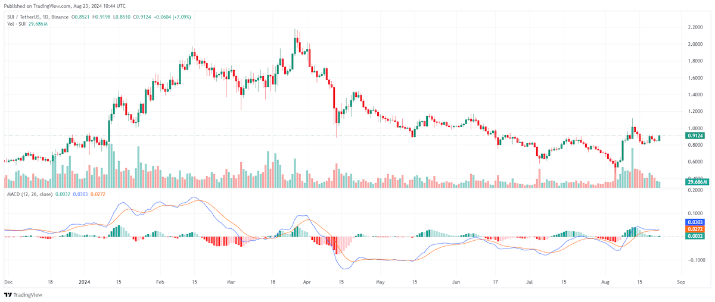This screenshot has height=302, width=715.
Task: Click the -0.1000 MACD axis label
Action: pyautogui.click(x=694, y=260)
